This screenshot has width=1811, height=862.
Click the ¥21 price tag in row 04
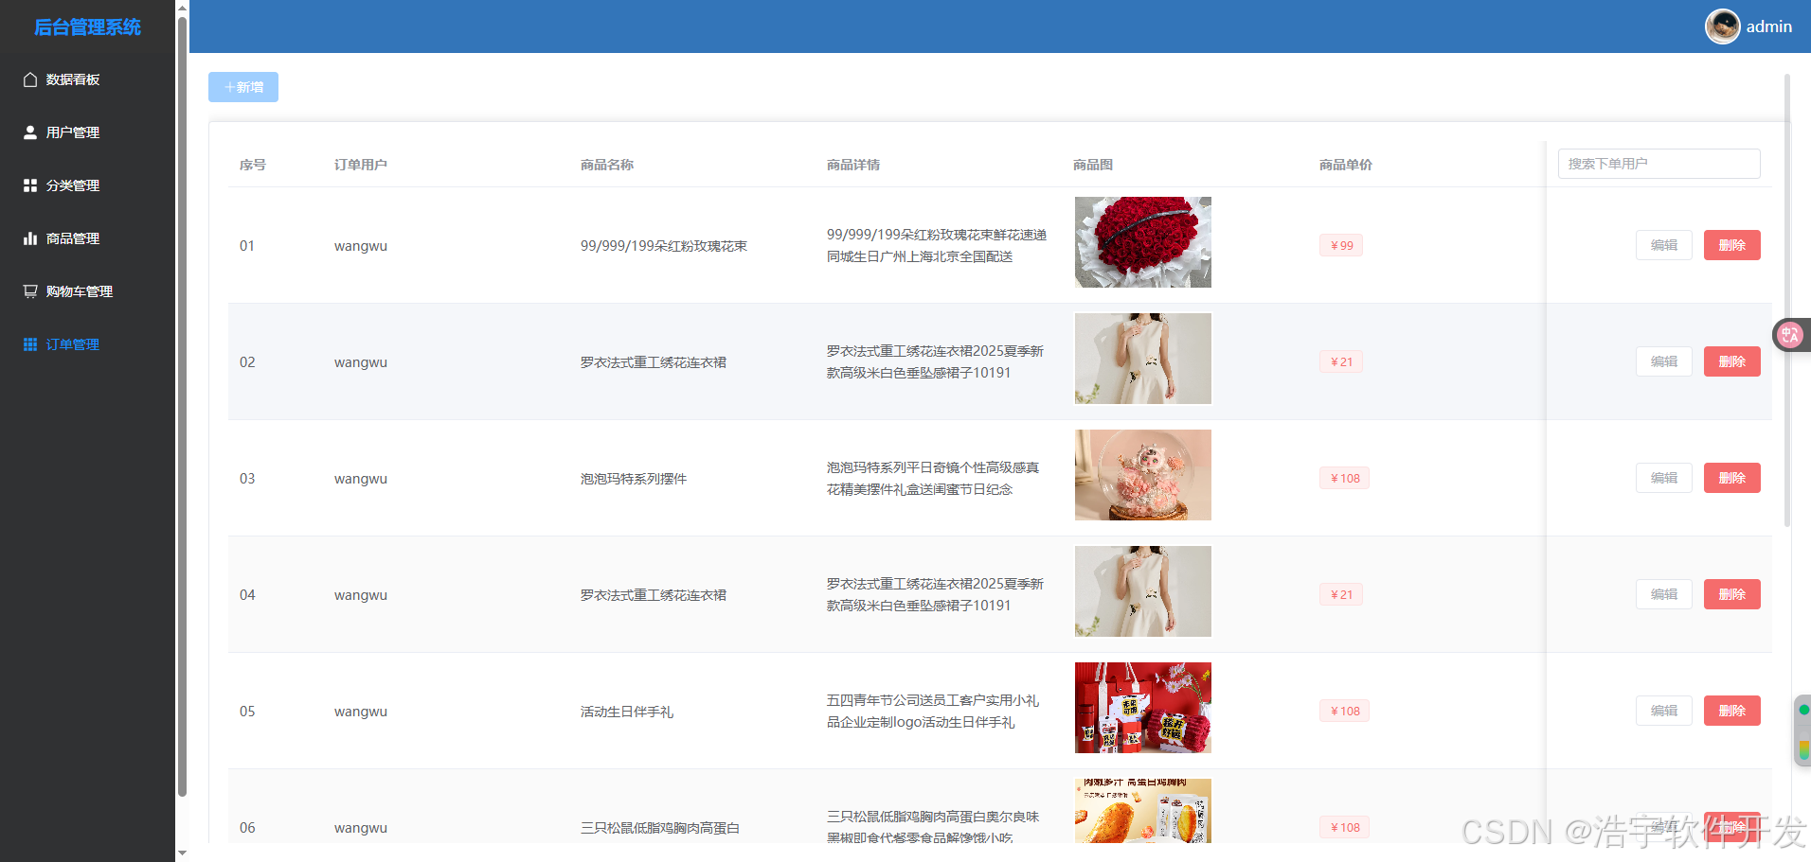click(1341, 594)
